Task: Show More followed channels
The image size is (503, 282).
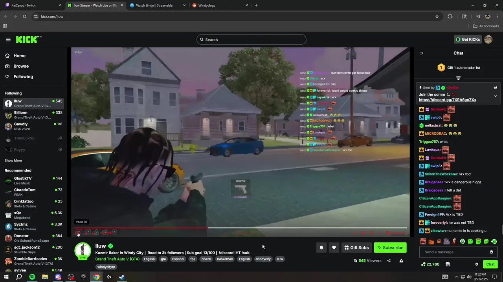Action: pos(13,161)
